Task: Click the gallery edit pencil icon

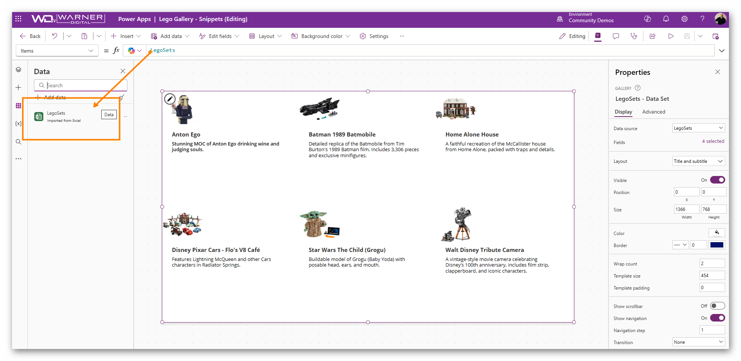Action: [x=170, y=99]
